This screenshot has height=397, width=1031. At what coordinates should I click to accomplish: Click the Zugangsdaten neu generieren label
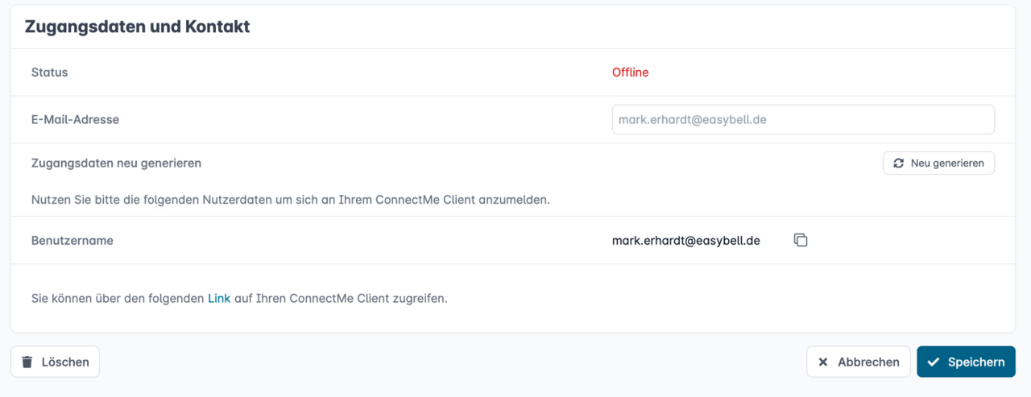(116, 163)
